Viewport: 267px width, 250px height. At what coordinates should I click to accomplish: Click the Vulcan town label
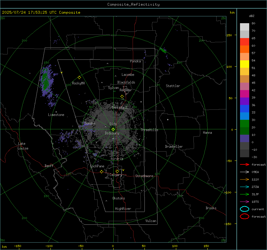coord(151,221)
